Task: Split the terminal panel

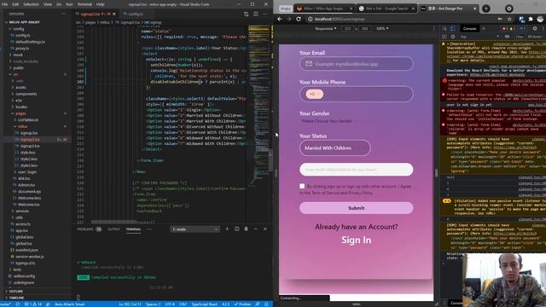Action: point(237,229)
